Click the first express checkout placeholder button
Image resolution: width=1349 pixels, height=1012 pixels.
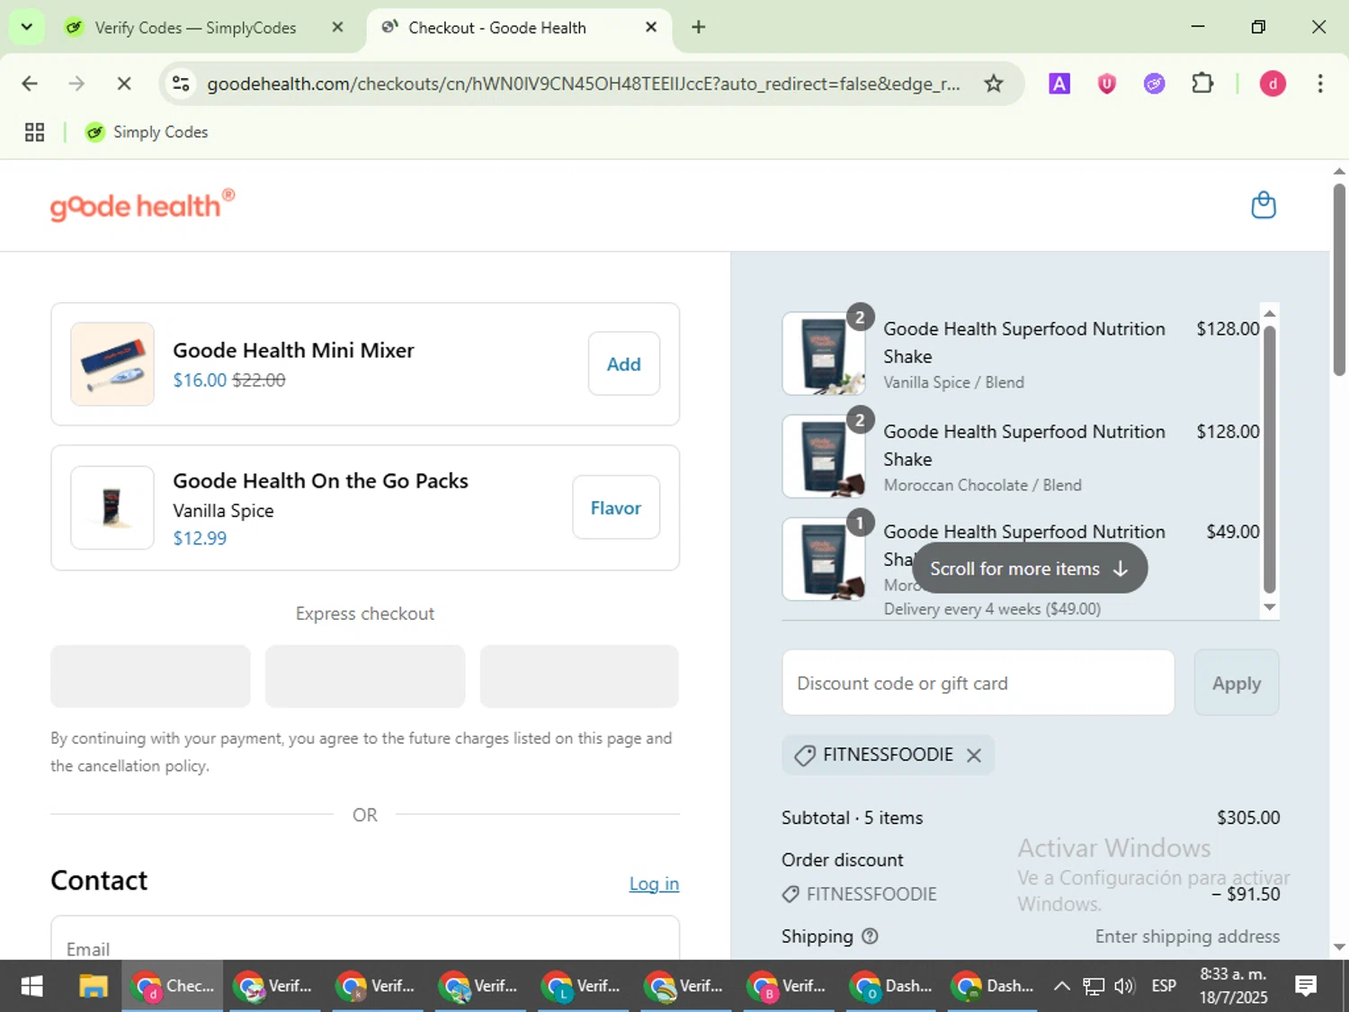(x=150, y=676)
